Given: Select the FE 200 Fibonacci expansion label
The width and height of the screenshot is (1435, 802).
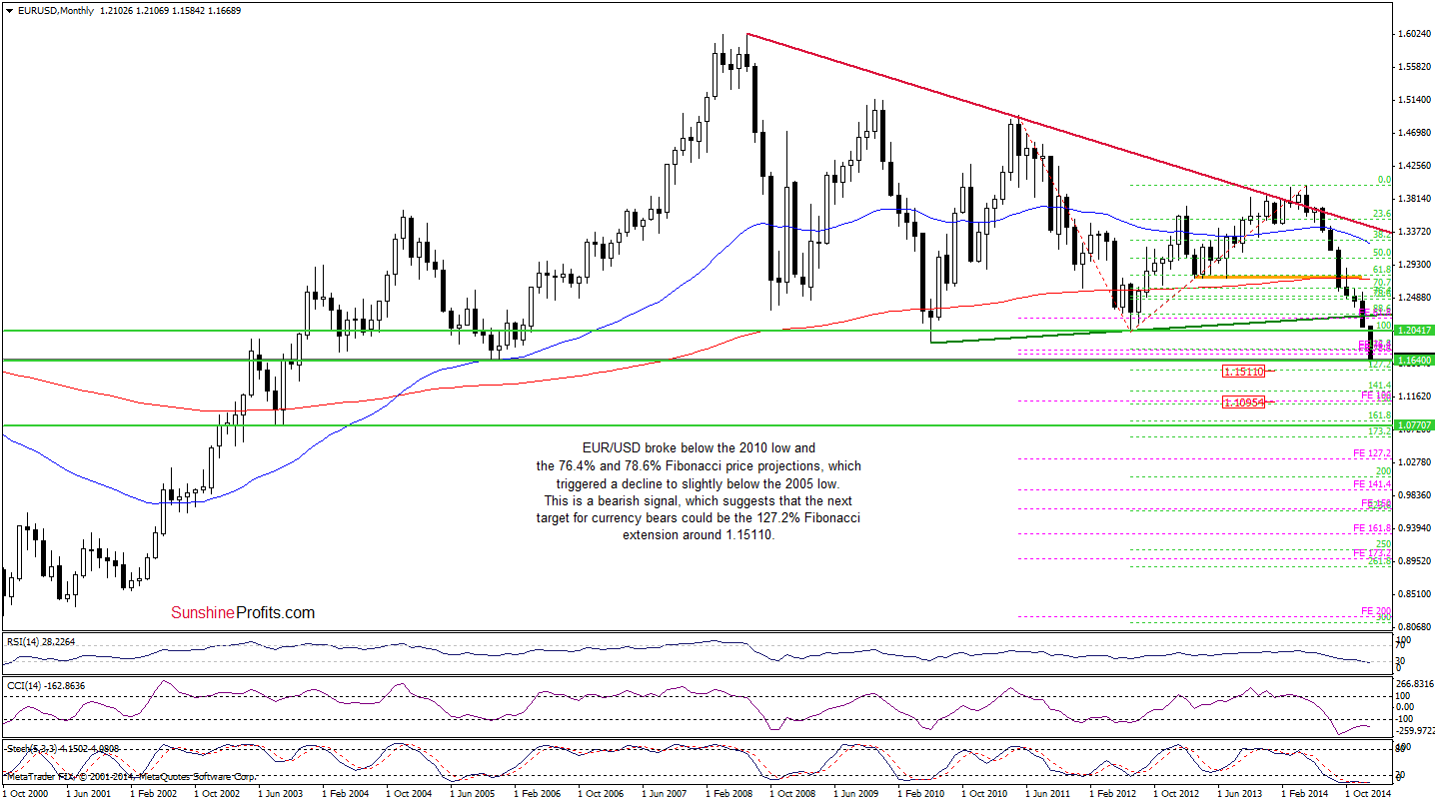Looking at the screenshot, I should 1376,610.
